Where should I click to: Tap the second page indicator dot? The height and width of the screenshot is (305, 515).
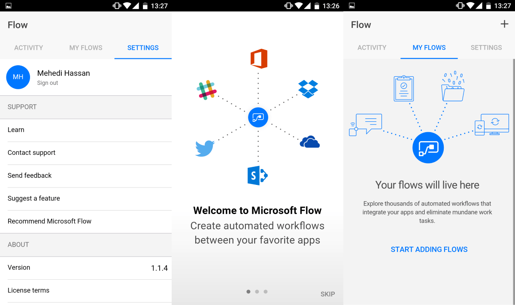click(x=257, y=291)
